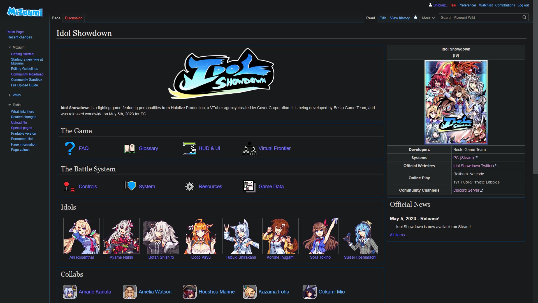Expand the Wikis sidebar section
538x303 pixels.
coord(10,95)
